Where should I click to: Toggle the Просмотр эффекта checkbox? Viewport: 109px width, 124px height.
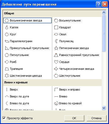[4, 118]
